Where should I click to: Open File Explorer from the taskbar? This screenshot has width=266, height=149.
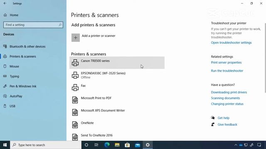pos(117,145)
